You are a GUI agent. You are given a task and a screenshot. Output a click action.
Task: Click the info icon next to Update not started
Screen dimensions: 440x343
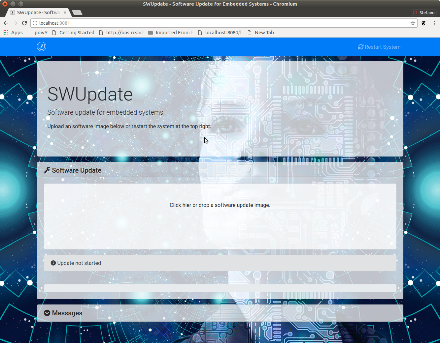tap(53, 263)
